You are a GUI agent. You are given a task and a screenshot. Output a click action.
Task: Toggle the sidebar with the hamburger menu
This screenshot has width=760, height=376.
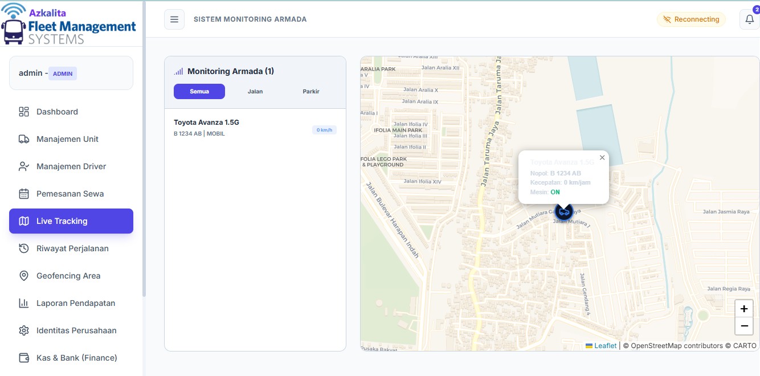[174, 19]
